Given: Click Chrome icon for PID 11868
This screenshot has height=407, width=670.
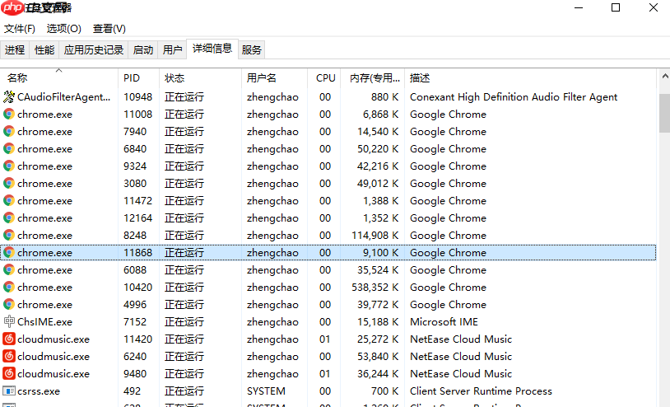Looking at the screenshot, I should tap(8, 252).
